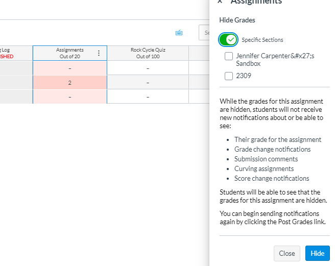Click the third row Assignments grade cell

pyautogui.click(x=70, y=96)
